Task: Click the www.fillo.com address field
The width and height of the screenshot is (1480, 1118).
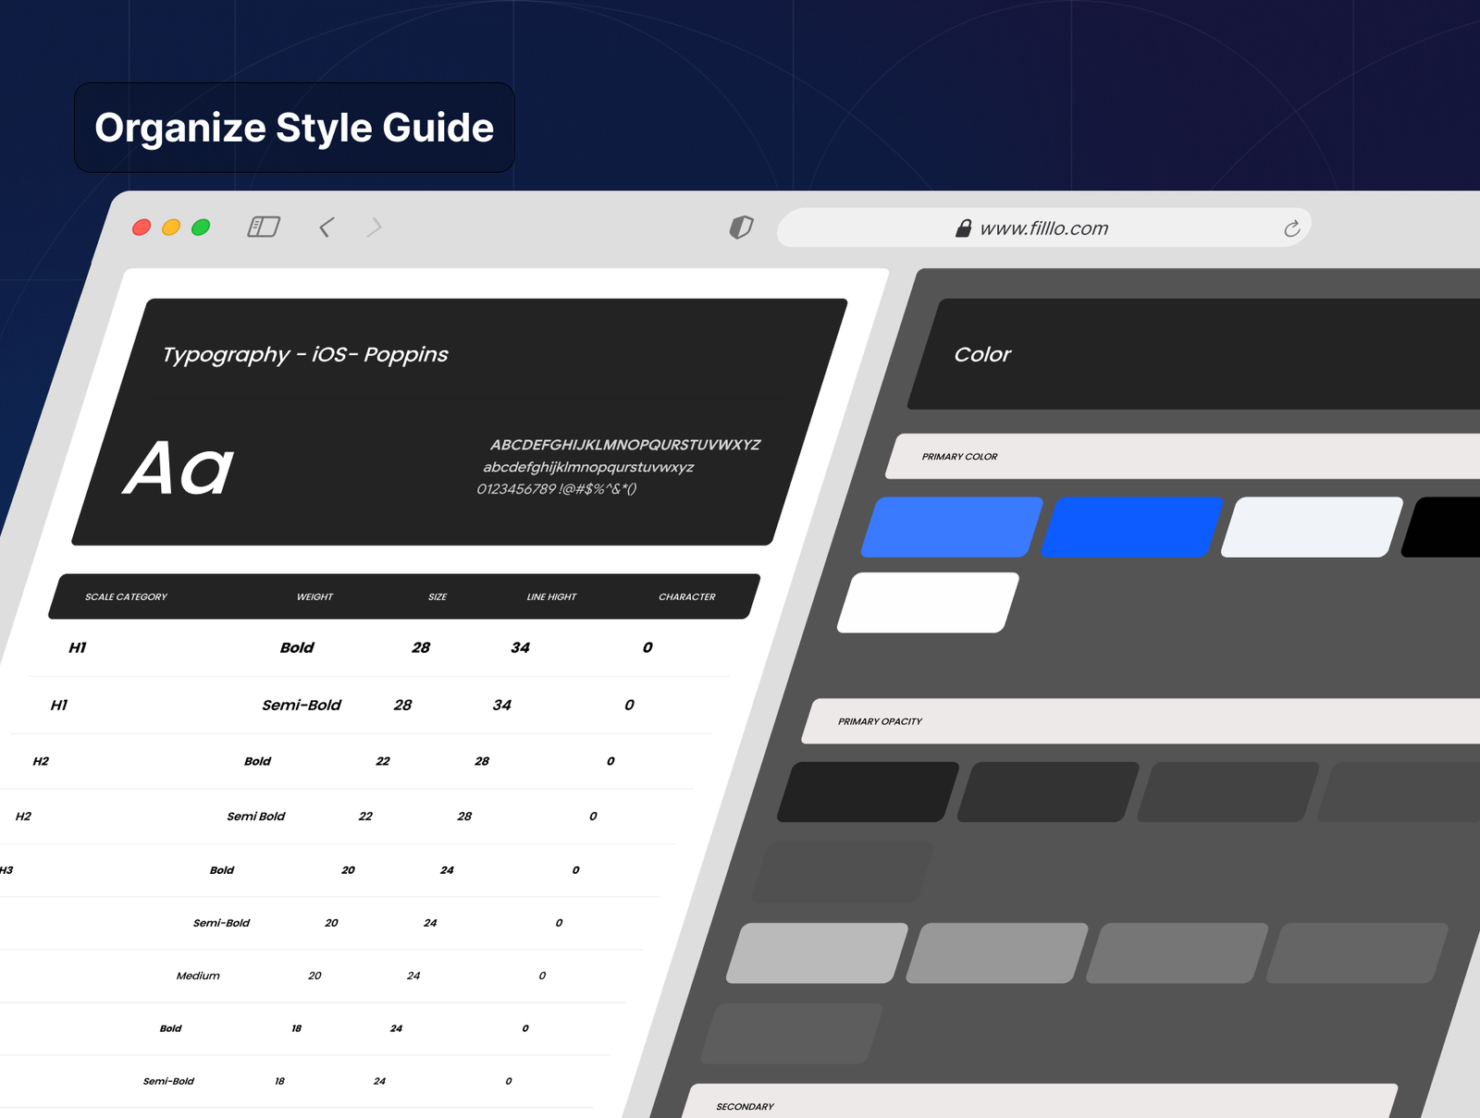Action: 1043,228
